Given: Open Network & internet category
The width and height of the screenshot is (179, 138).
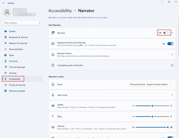Looking at the screenshot, I should [22, 43].
